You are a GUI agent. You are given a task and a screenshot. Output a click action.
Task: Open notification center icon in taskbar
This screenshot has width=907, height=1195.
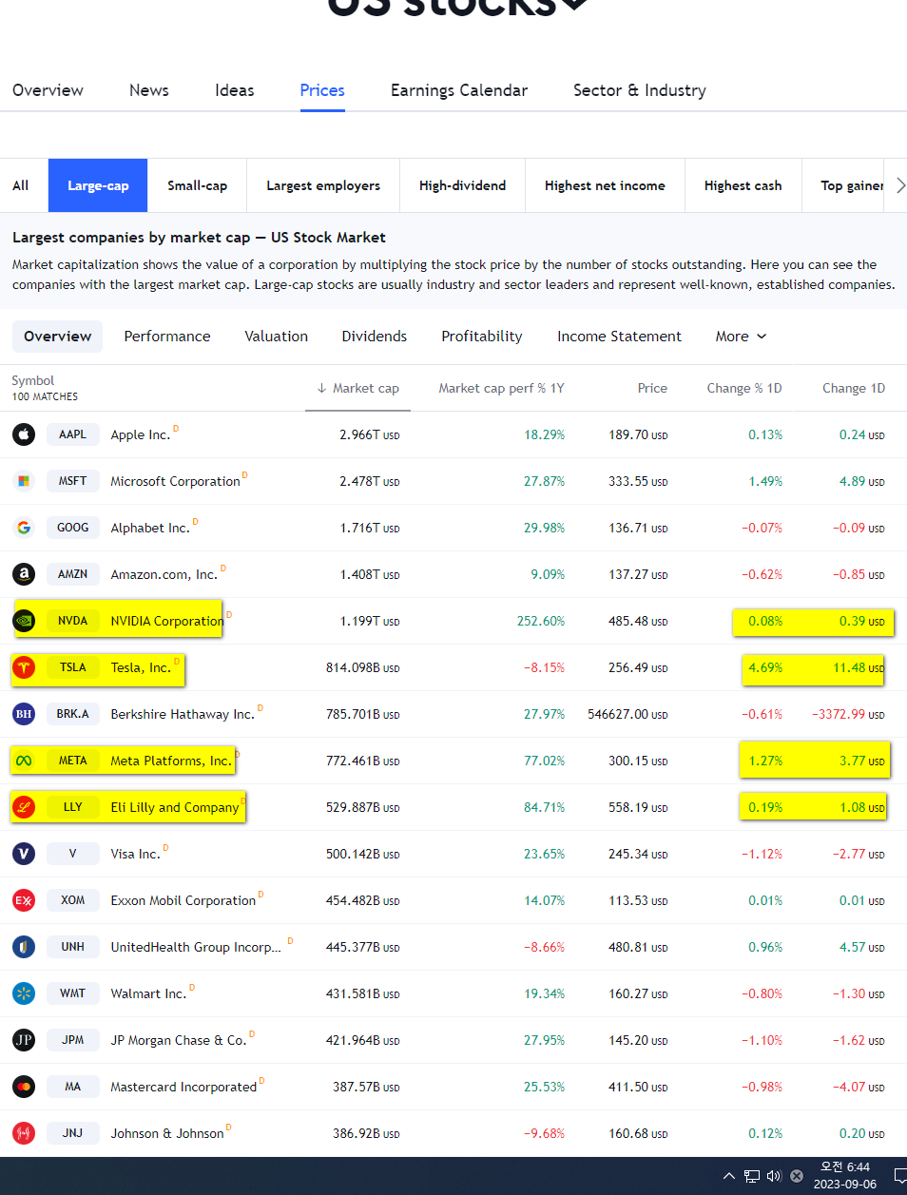899,1176
